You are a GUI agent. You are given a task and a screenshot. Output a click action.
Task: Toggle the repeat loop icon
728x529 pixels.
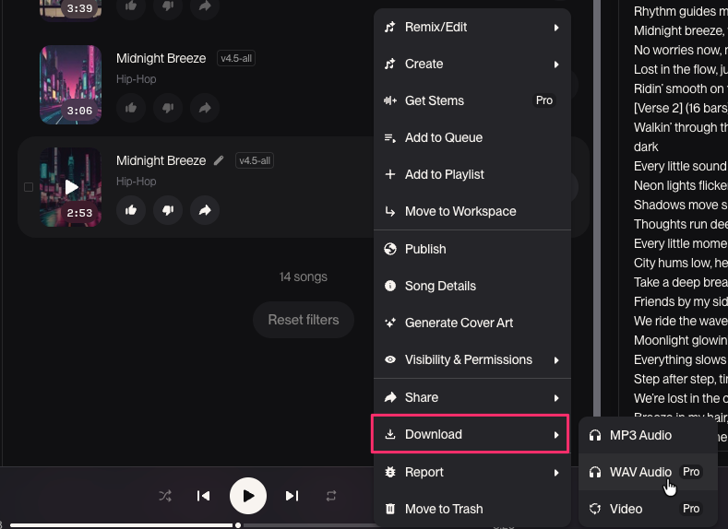tap(331, 496)
